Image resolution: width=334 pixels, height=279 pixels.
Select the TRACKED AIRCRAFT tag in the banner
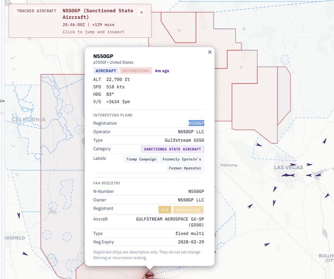tap(36, 11)
